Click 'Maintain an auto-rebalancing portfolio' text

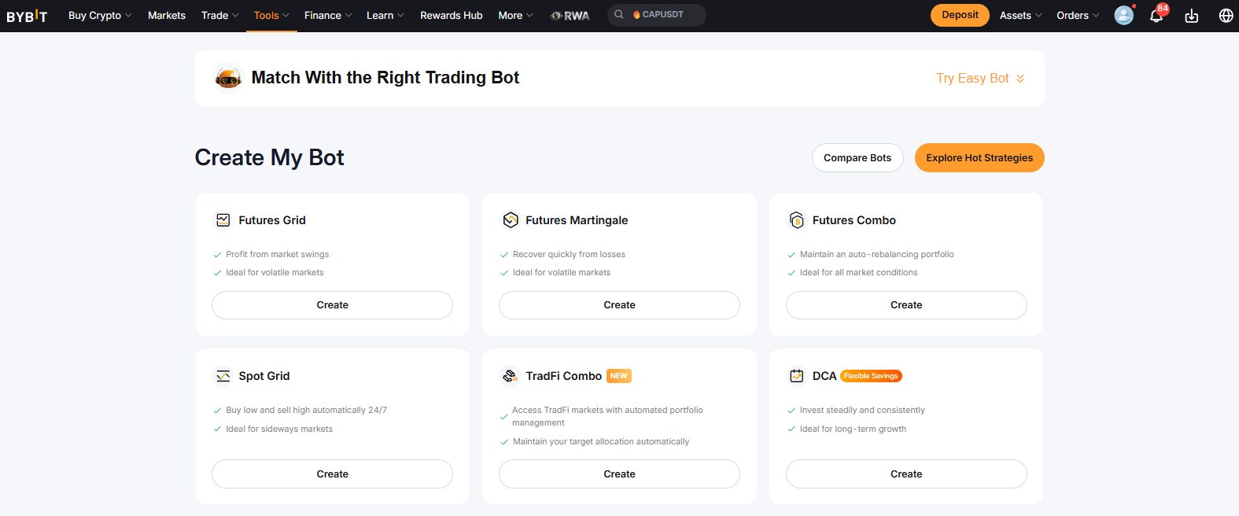(877, 254)
